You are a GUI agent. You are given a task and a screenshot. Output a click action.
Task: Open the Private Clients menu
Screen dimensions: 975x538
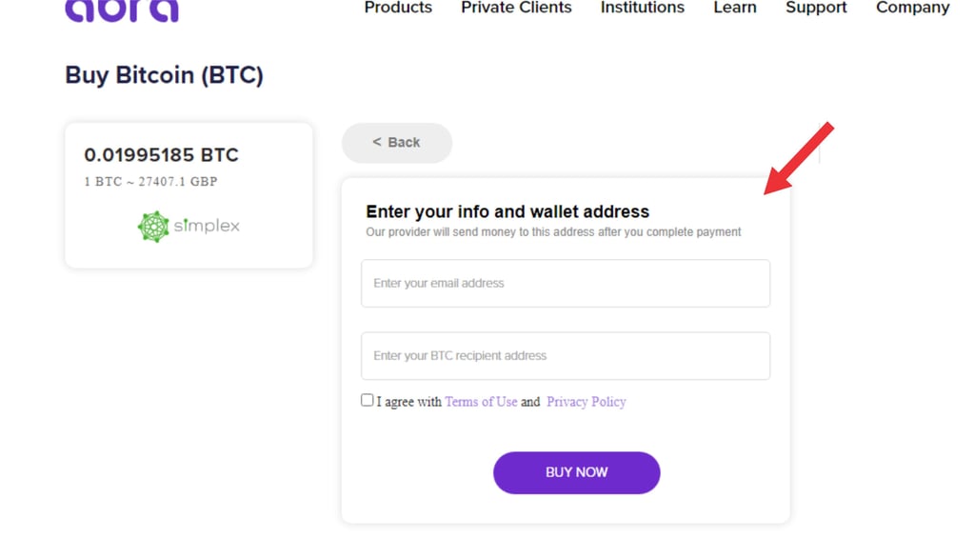(516, 8)
